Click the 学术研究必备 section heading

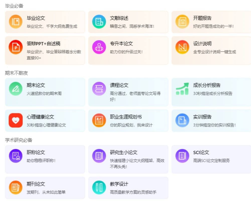19,140
